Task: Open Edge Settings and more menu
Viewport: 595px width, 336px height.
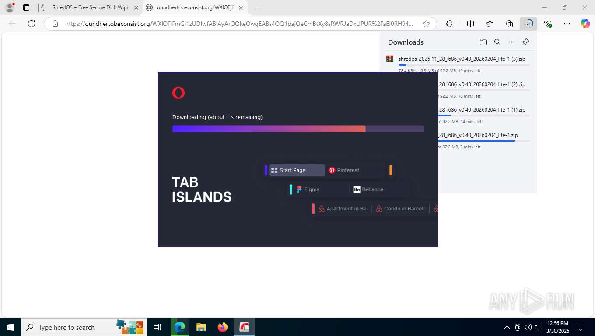Action: pyautogui.click(x=567, y=24)
